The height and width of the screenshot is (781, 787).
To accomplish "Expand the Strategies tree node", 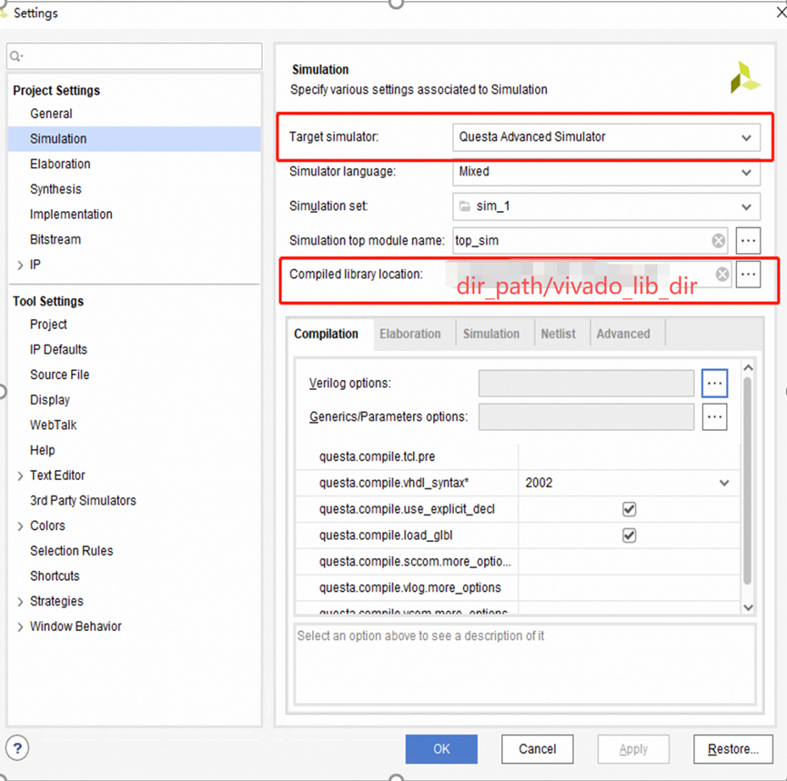I will (x=20, y=601).
